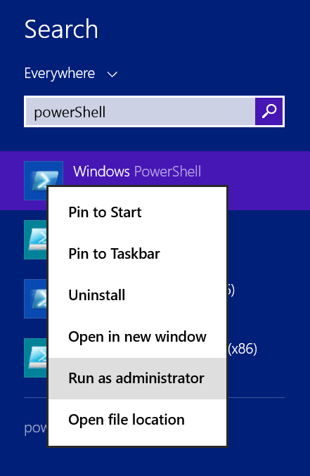The width and height of the screenshot is (310, 476).
Task: Expand the chevron next to Everywhere
Action: (112, 74)
